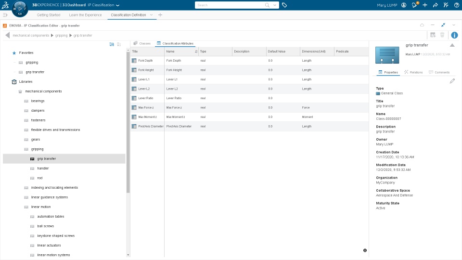Open the Classification Definition tab dropdown

coord(152,15)
